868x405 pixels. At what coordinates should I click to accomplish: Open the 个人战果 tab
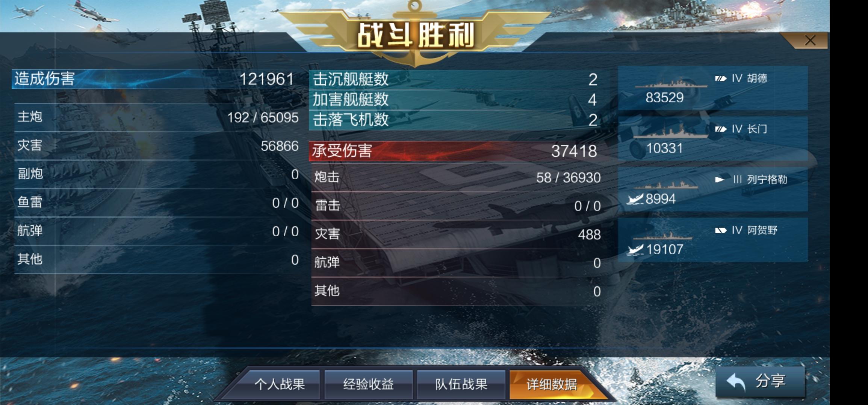280,384
